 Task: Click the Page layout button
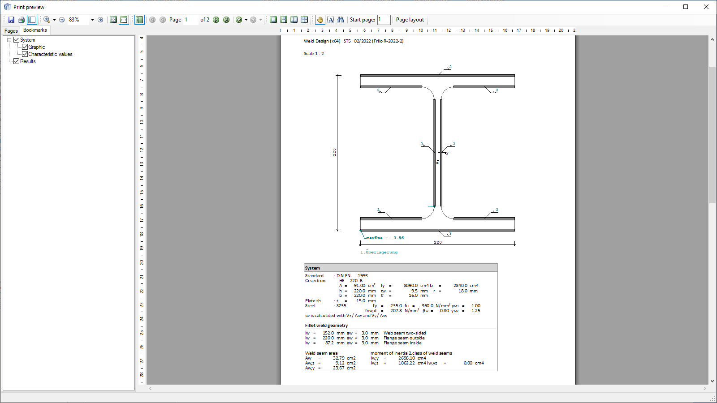click(410, 20)
